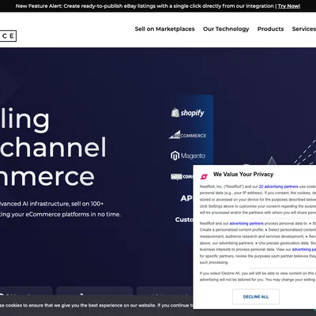316x316 pixels.
Task: Click the Shopify logo
Action: click(187, 113)
